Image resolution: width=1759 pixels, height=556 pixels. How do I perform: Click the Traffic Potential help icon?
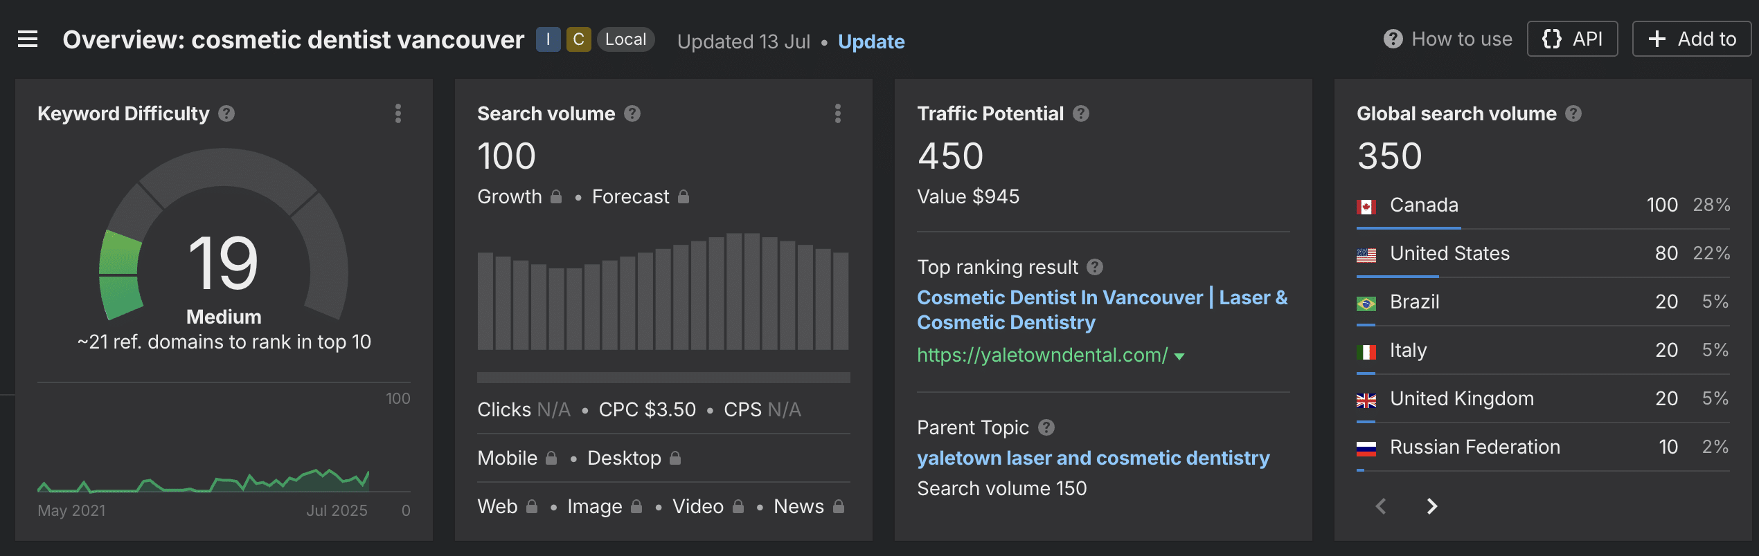pos(1081,113)
